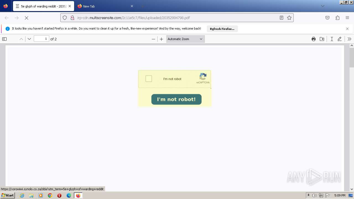Switch to the New Tab tab
This screenshot has height=199, width=354.
(105, 6)
